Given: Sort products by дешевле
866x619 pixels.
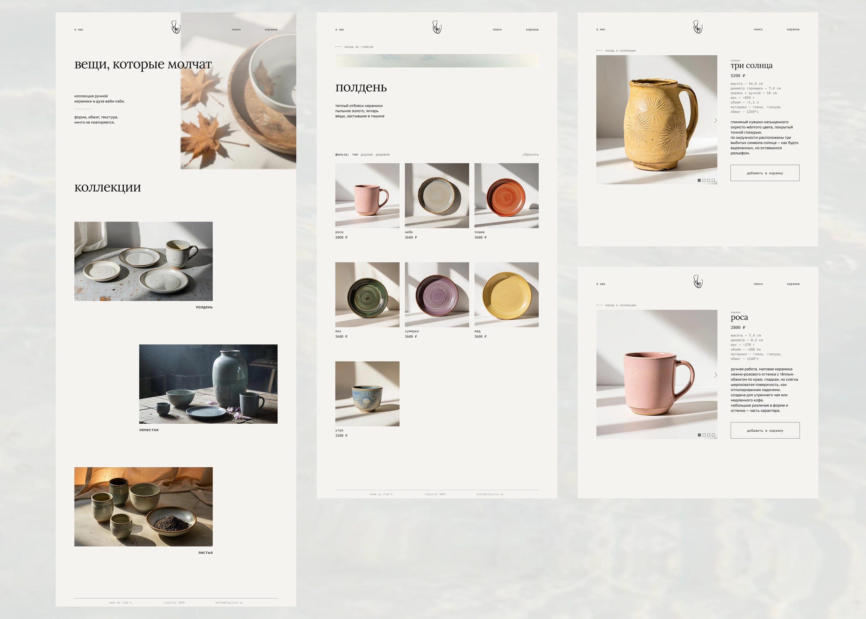Looking at the screenshot, I should click(x=382, y=155).
